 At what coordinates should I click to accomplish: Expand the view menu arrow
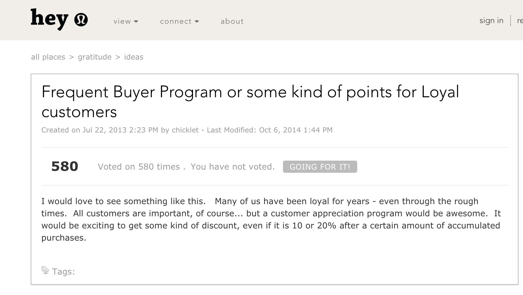point(136,21)
